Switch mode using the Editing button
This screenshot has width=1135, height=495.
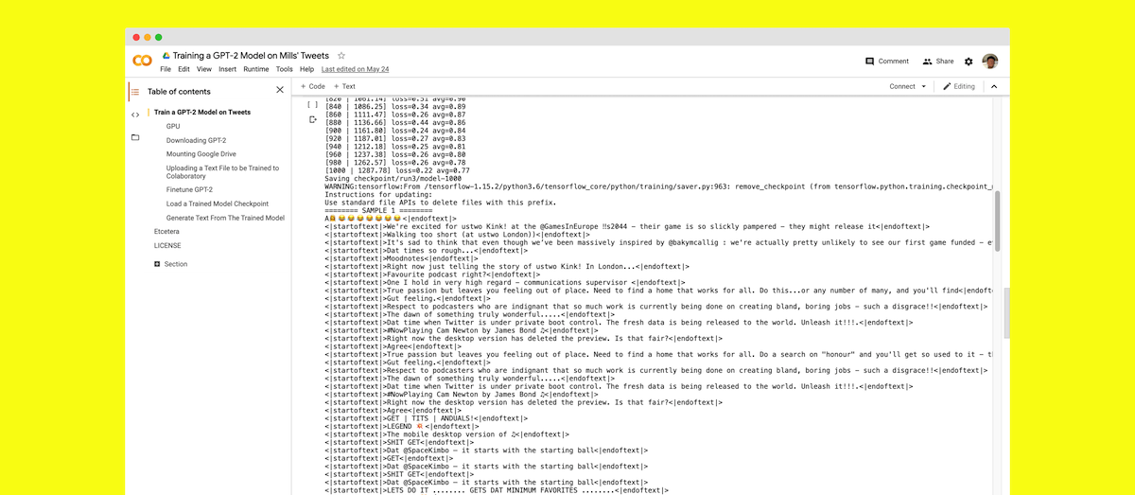click(958, 86)
